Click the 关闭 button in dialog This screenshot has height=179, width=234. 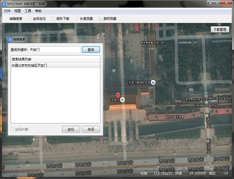[91, 129]
